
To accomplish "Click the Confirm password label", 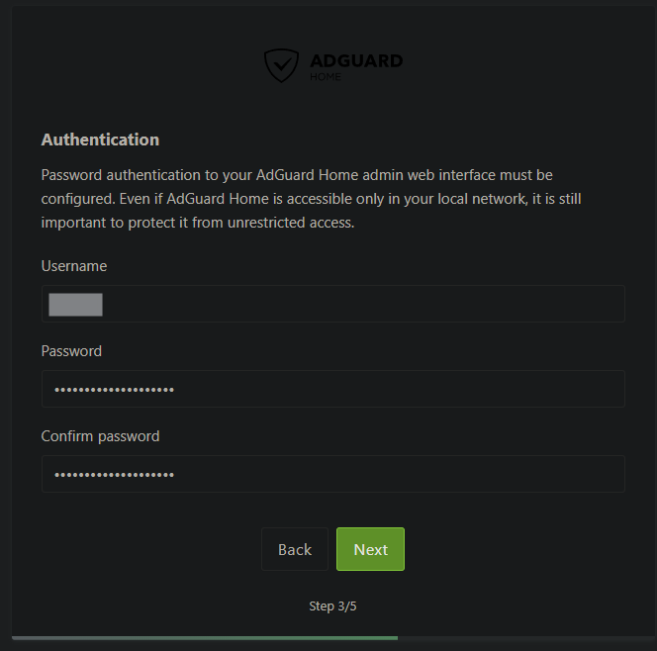I will [100, 436].
